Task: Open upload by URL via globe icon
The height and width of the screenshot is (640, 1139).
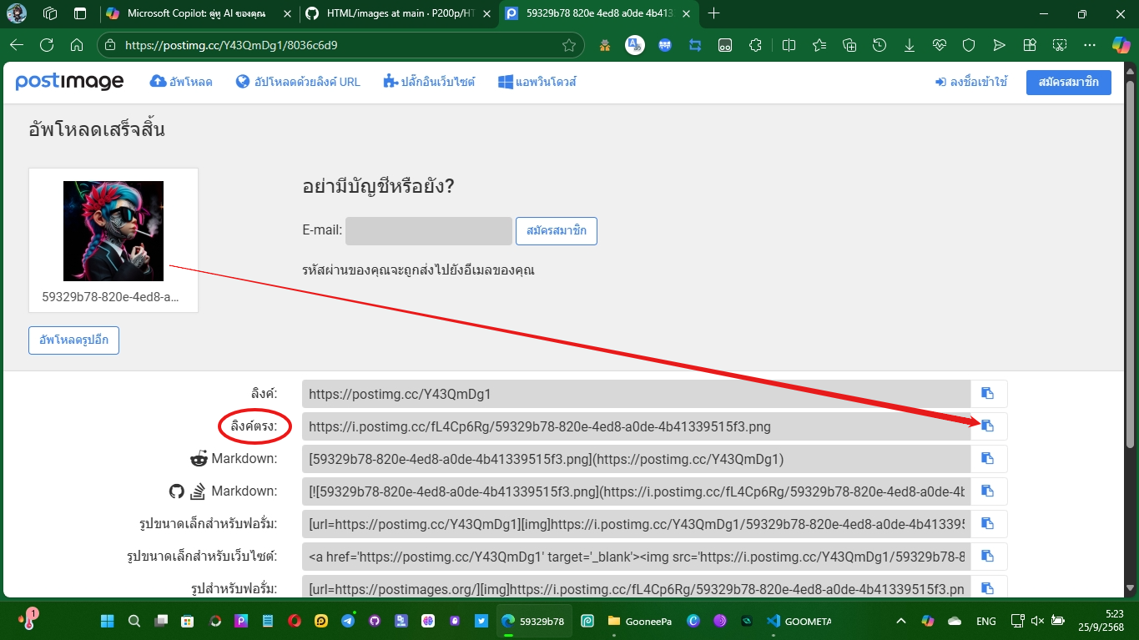Action: pos(242,82)
